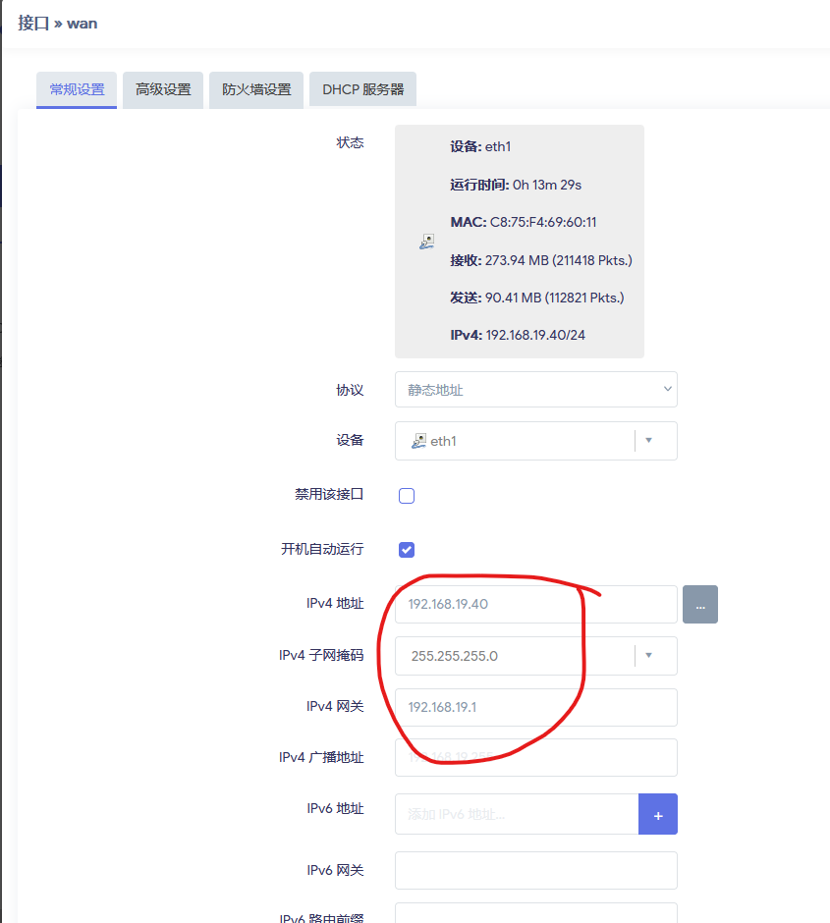Viewport: 830px width, 923px height.
Task: Enable the 禁用该接口 checkbox
Action: pos(407,496)
